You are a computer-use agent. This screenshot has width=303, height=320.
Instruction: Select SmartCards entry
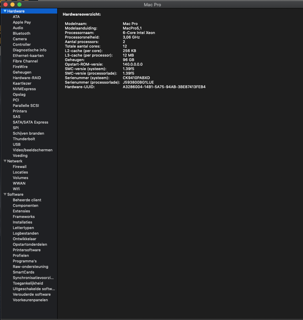coord(24,272)
